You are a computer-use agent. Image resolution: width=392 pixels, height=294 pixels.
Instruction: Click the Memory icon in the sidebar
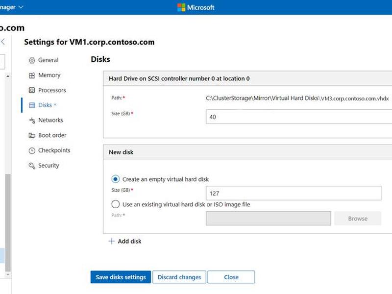[x=32, y=75]
